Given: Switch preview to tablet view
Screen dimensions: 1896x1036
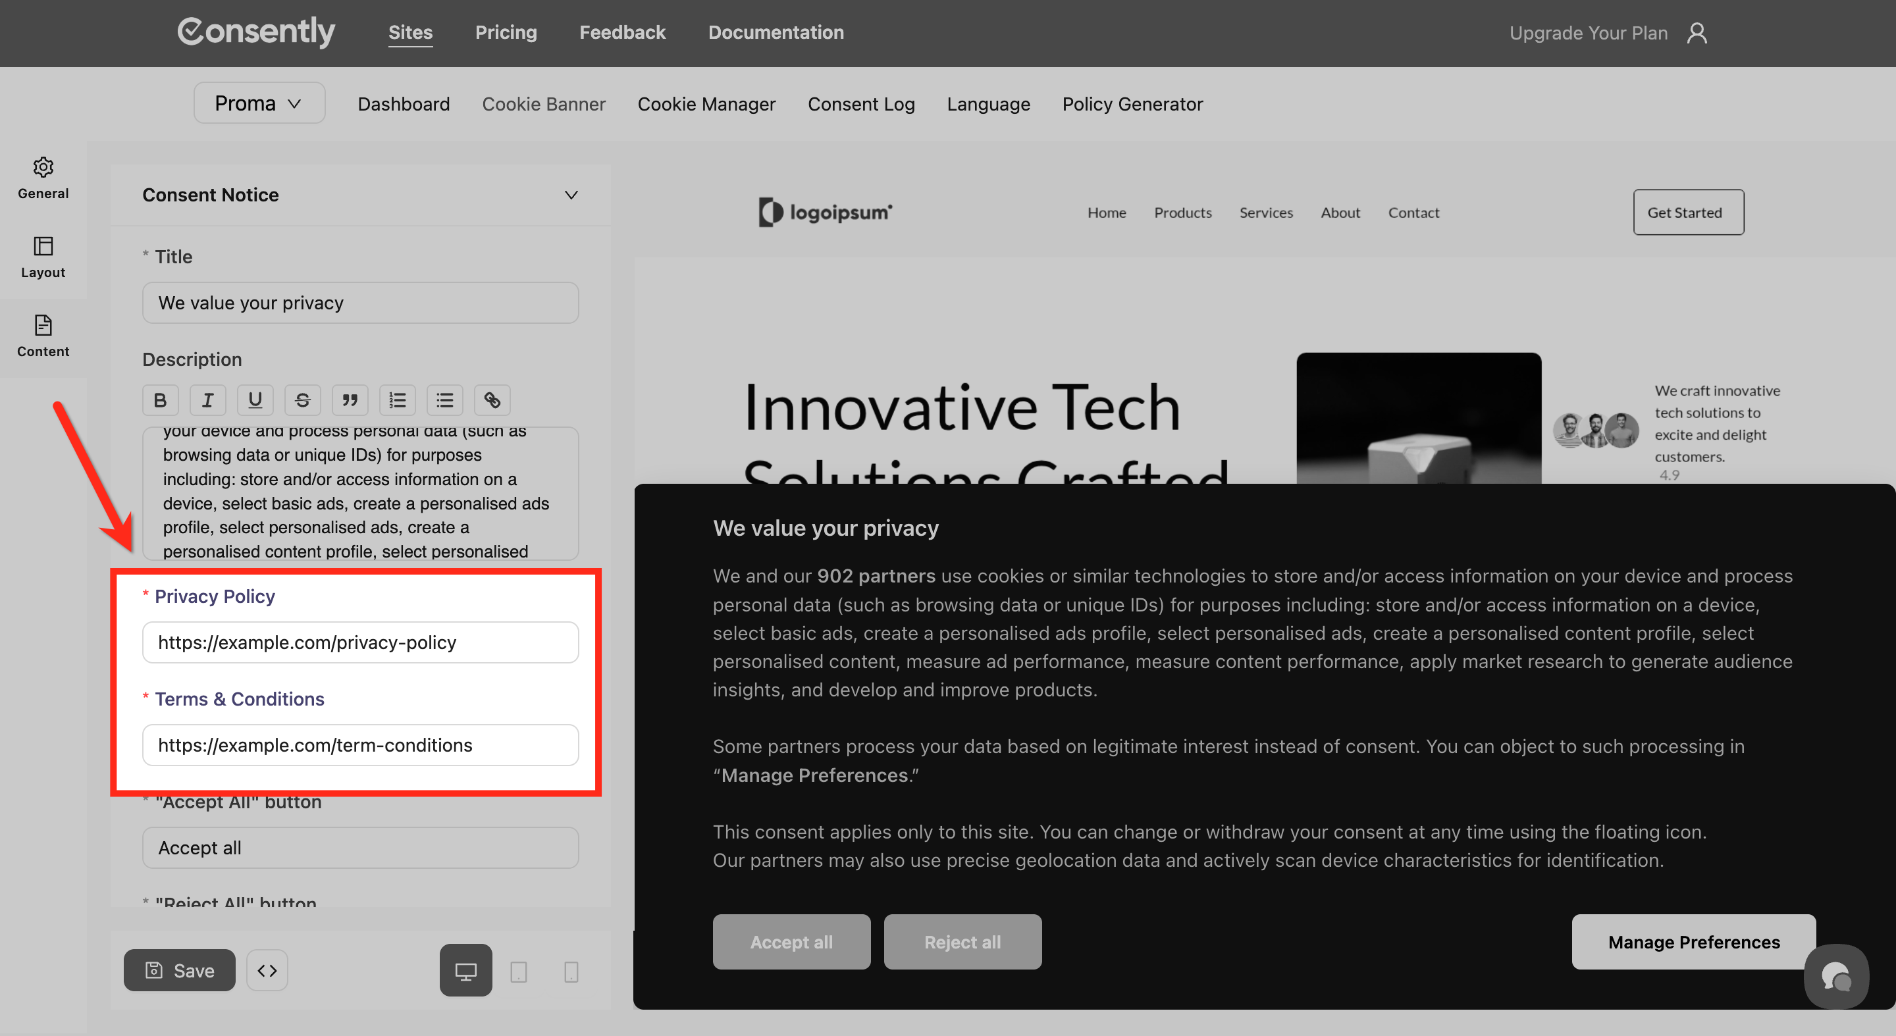Looking at the screenshot, I should click(x=518, y=971).
